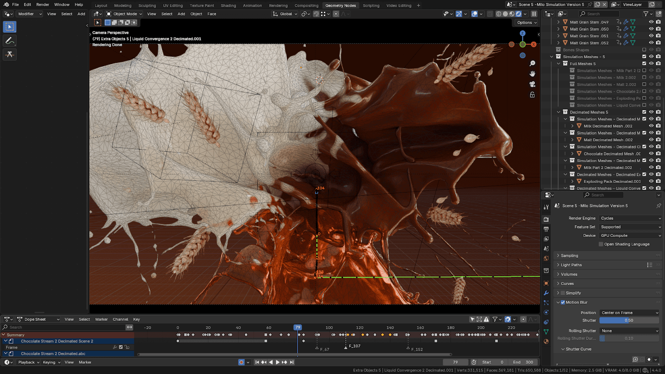Image resolution: width=665 pixels, height=374 pixels.
Task: Open the Render Engine Cycles dropdown
Action: (630, 218)
